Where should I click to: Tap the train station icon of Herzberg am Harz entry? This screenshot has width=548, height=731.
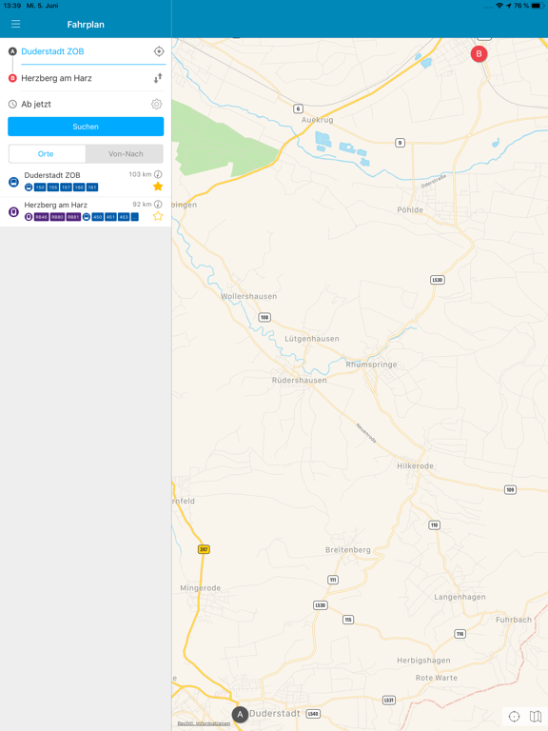tap(14, 211)
